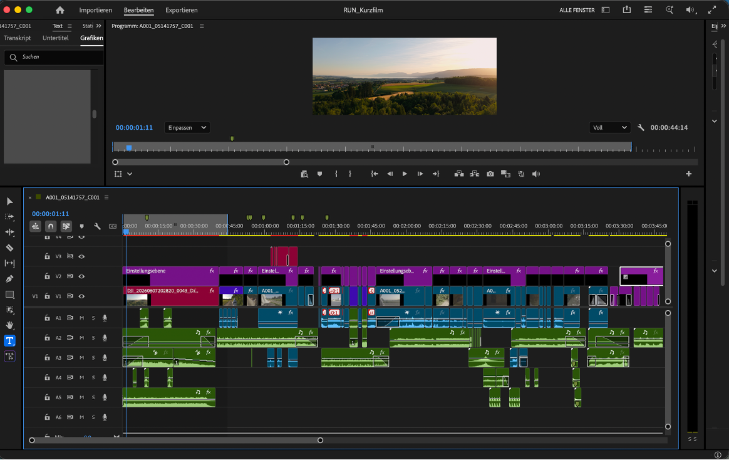
Task: Expand the video output options chevron
Action: point(130,174)
